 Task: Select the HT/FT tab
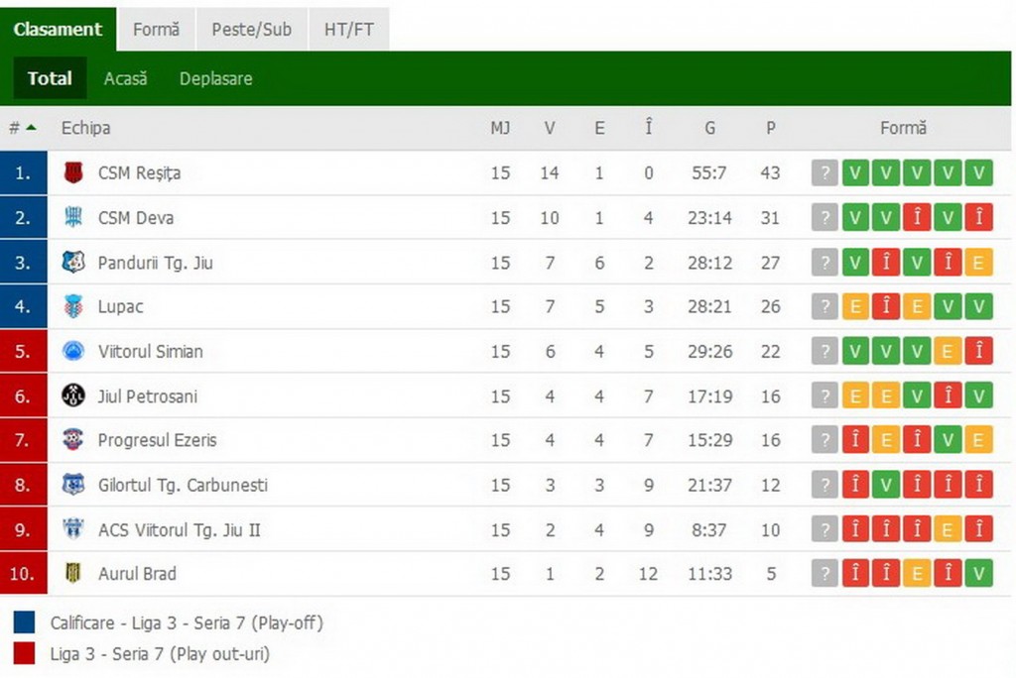click(x=348, y=29)
